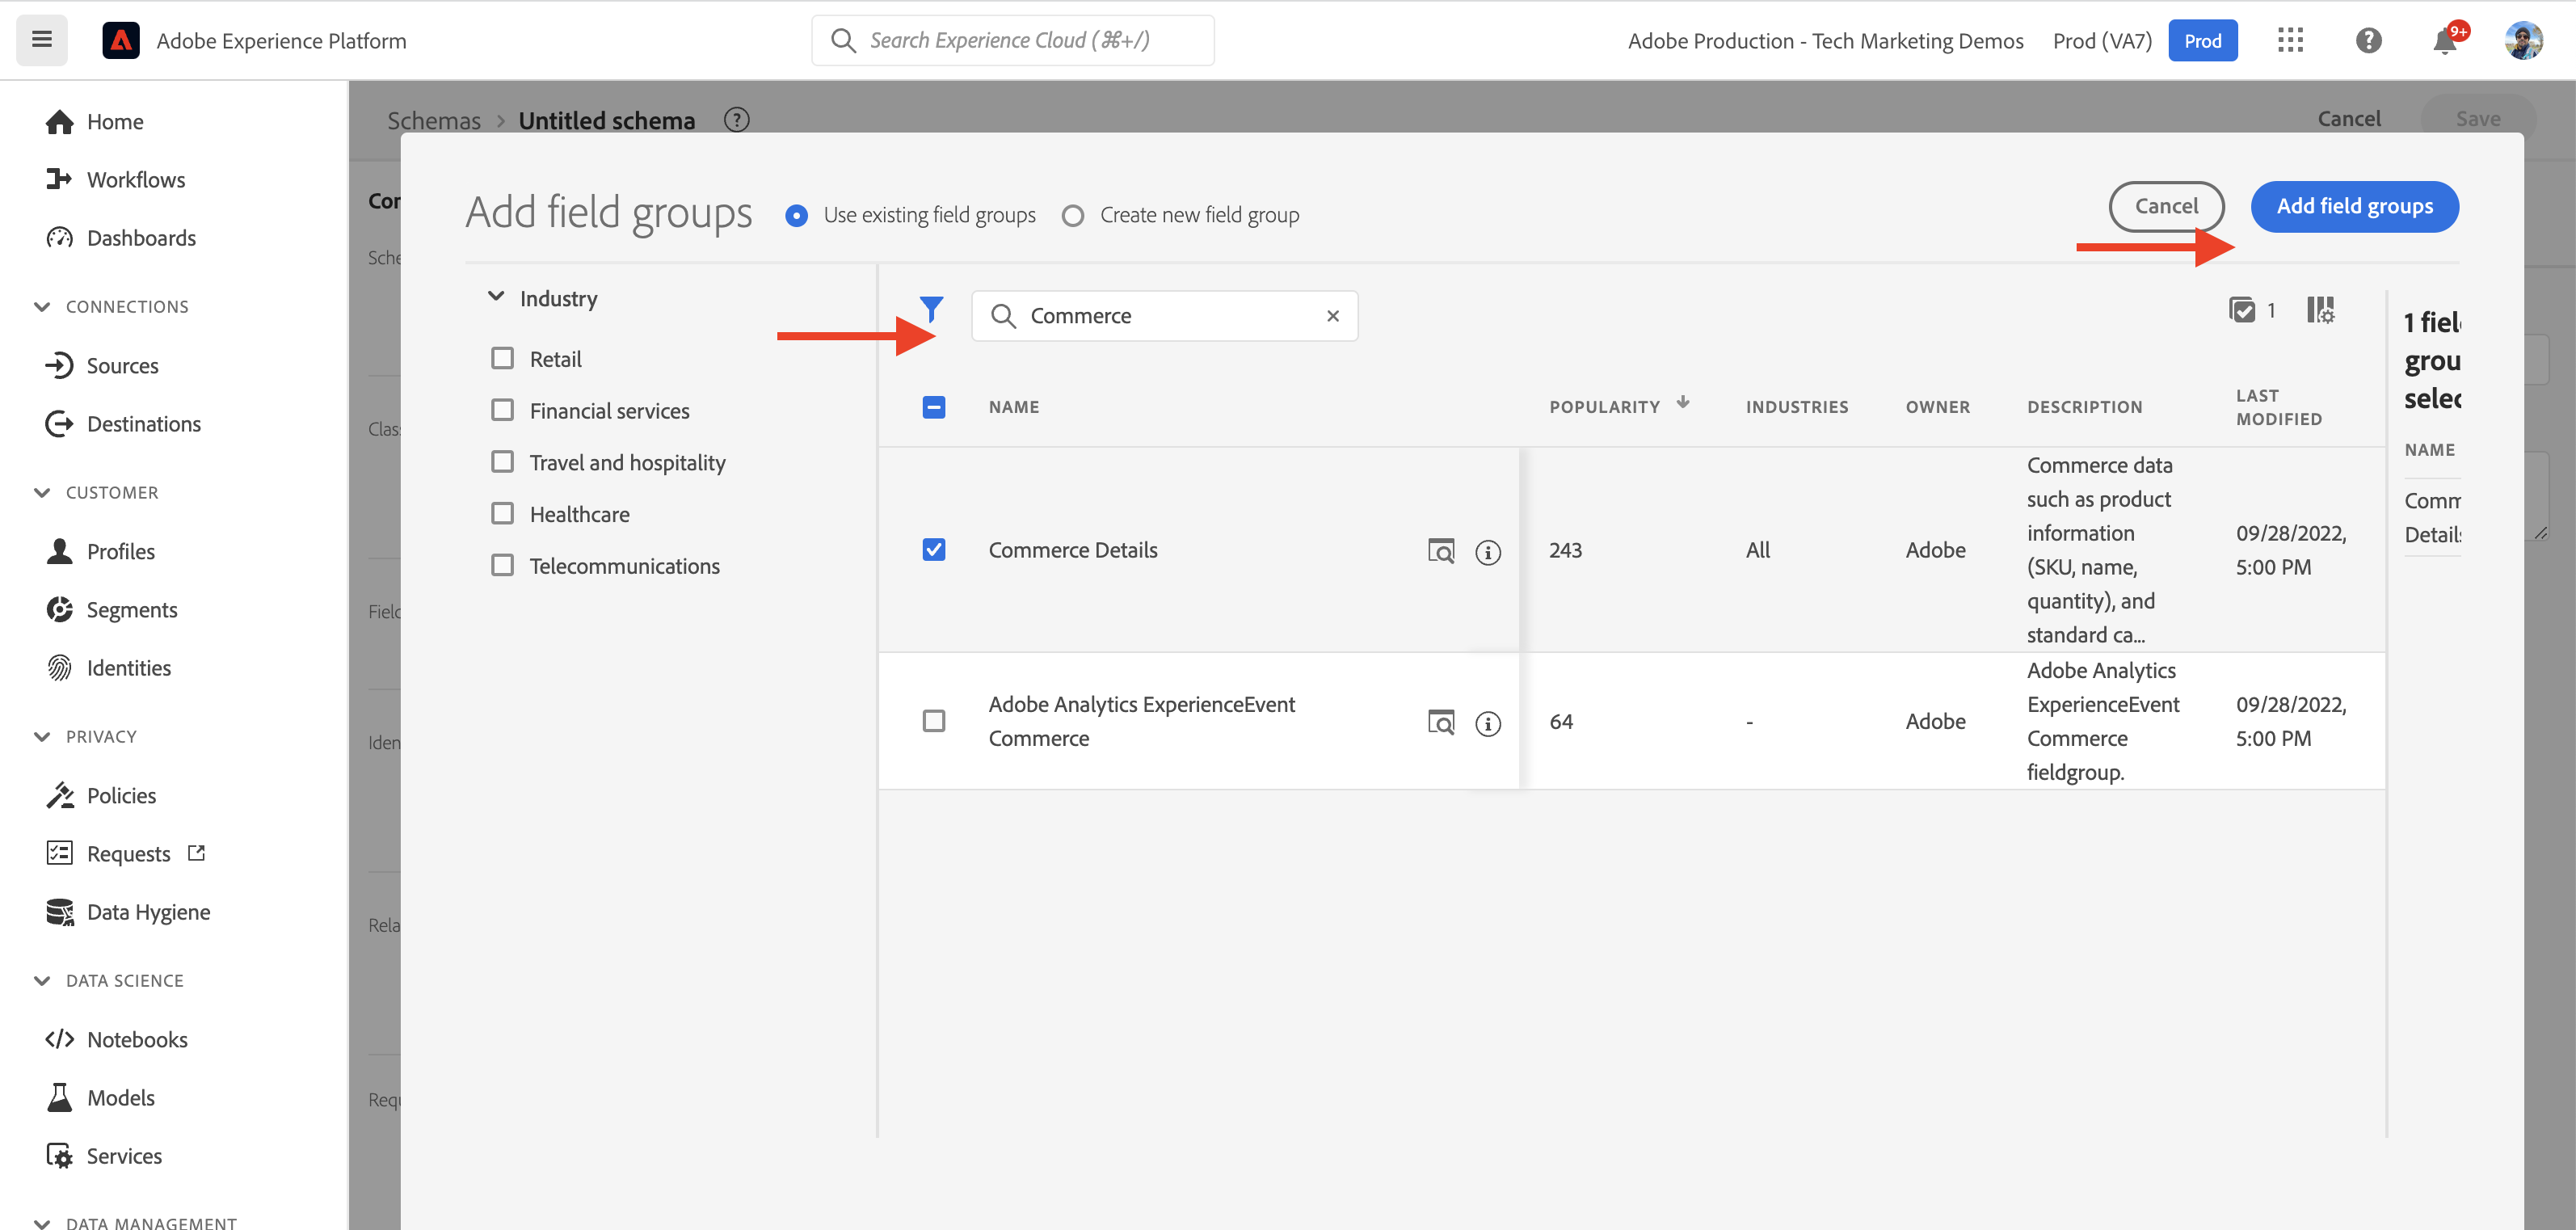Check the Retail industry filter
Viewport: 2576px width, 1230px height.
point(502,358)
